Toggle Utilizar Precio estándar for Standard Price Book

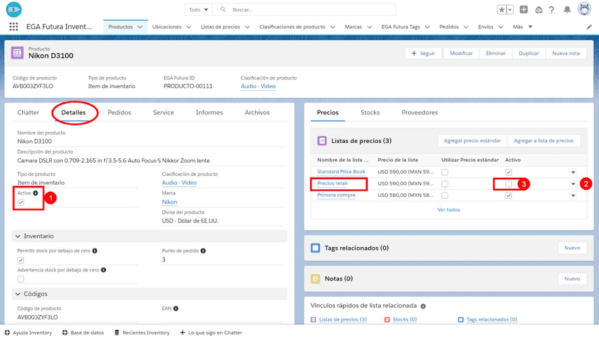click(x=445, y=172)
